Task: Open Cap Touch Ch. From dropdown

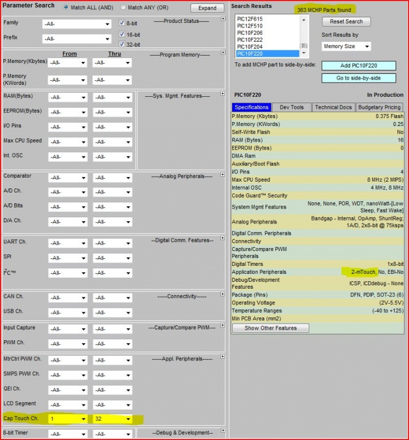Action: [68, 419]
